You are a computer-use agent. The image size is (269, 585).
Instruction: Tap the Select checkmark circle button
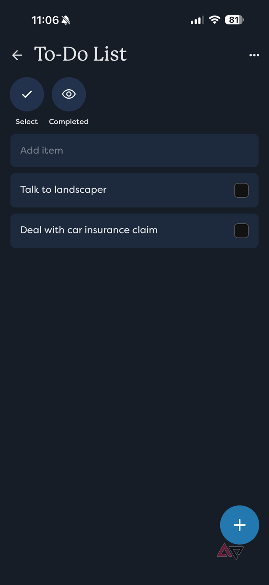(x=27, y=94)
